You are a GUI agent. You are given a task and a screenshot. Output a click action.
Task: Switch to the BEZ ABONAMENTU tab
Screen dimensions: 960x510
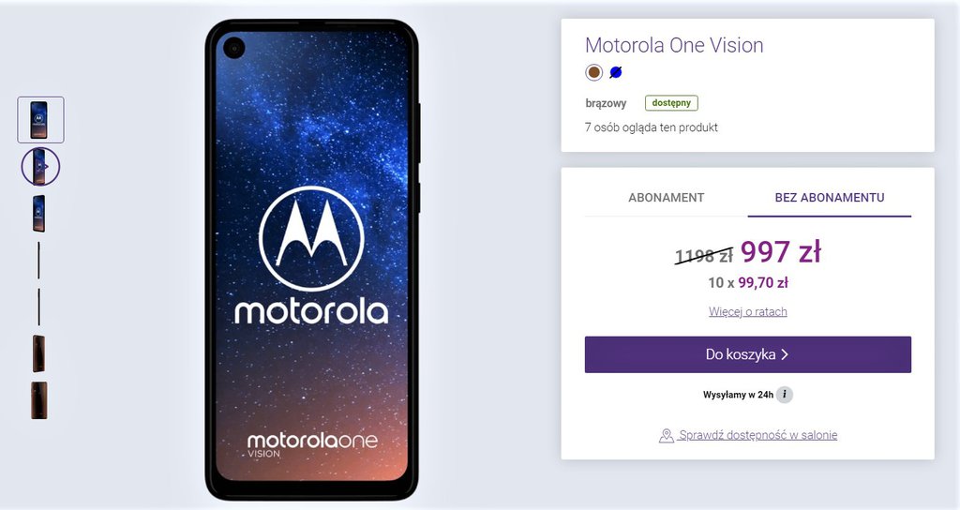pos(830,198)
